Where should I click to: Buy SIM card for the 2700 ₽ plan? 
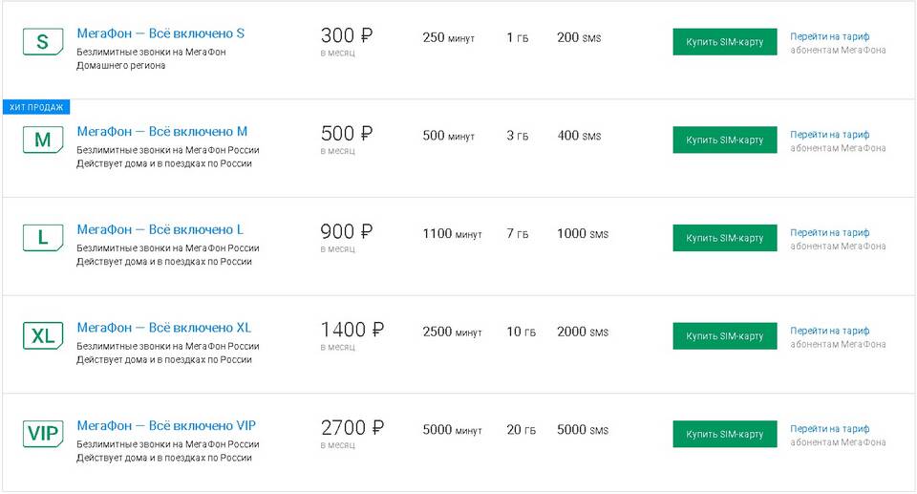[724, 434]
